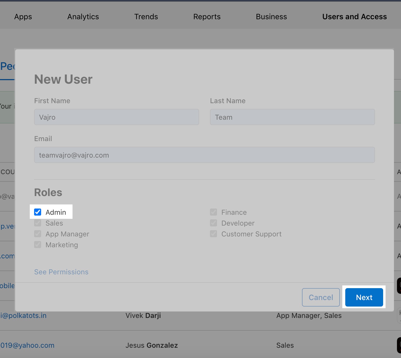The image size is (401, 358).
Task: Go to the Analytics section
Action: (x=83, y=17)
